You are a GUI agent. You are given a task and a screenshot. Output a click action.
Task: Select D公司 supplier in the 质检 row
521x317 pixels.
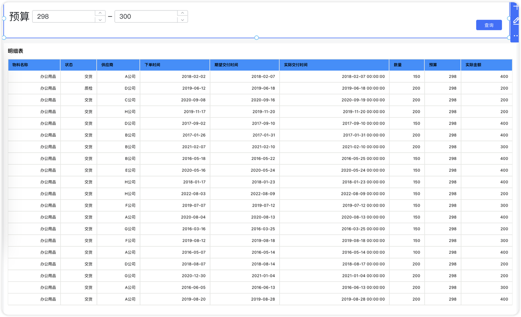click(118, 88)
